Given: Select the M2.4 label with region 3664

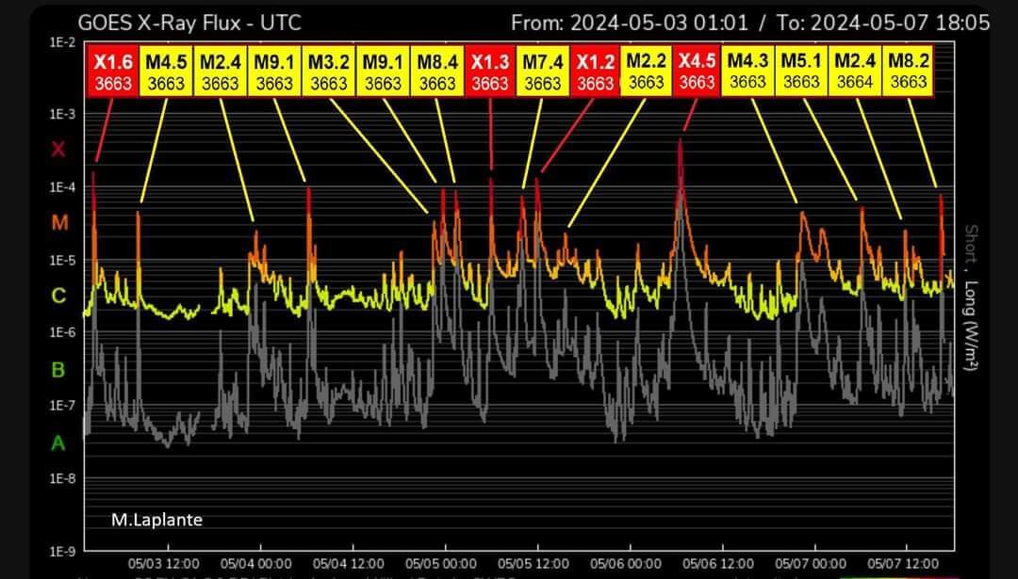Looking at the screenshot, I should point(855,72).
